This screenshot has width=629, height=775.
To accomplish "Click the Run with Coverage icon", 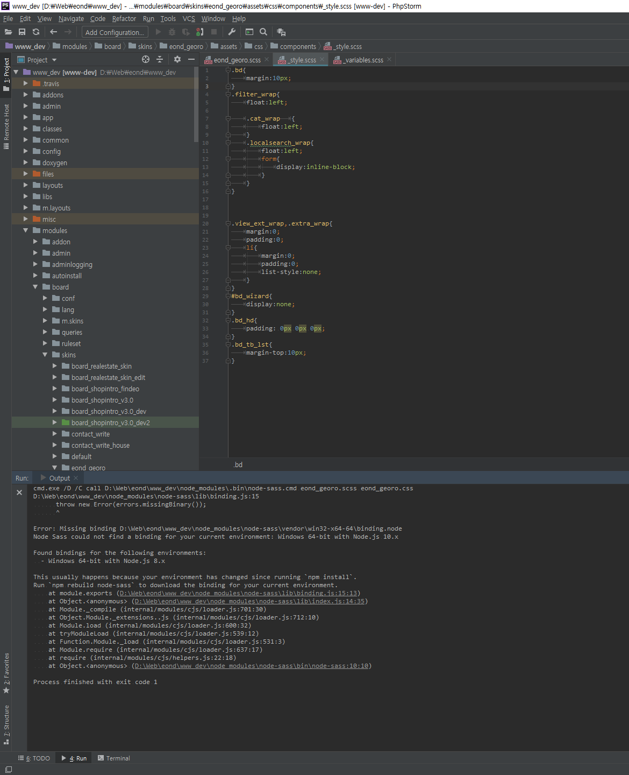I will tap(186, 32).
